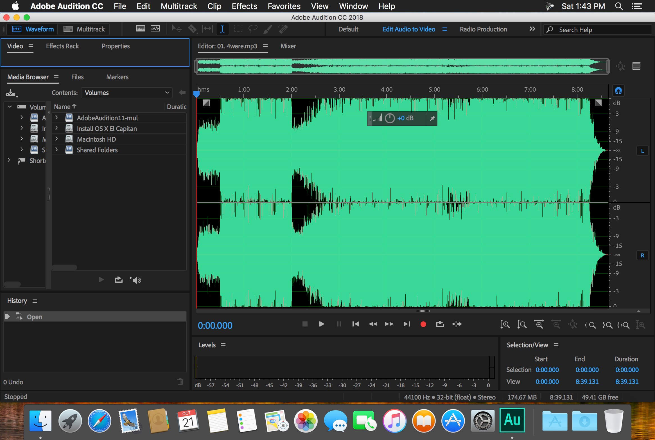Click the Skip Selection transport icon
This screenshot has width=655, height=440.
click(457, 324)
